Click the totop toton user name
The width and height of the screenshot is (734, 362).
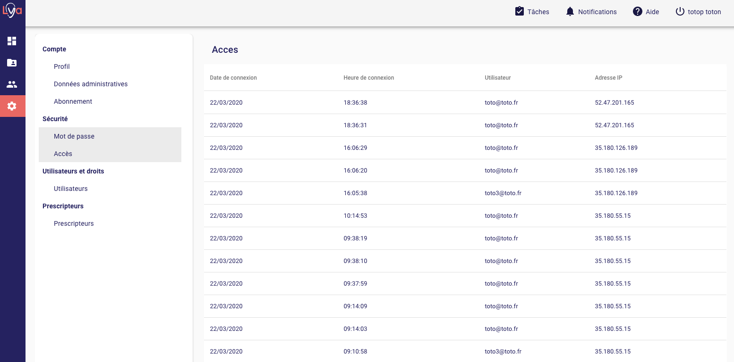coord(704,12)
